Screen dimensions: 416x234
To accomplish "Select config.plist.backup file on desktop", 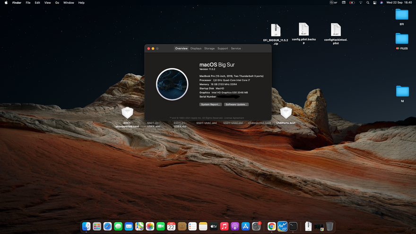I will 304,33.
